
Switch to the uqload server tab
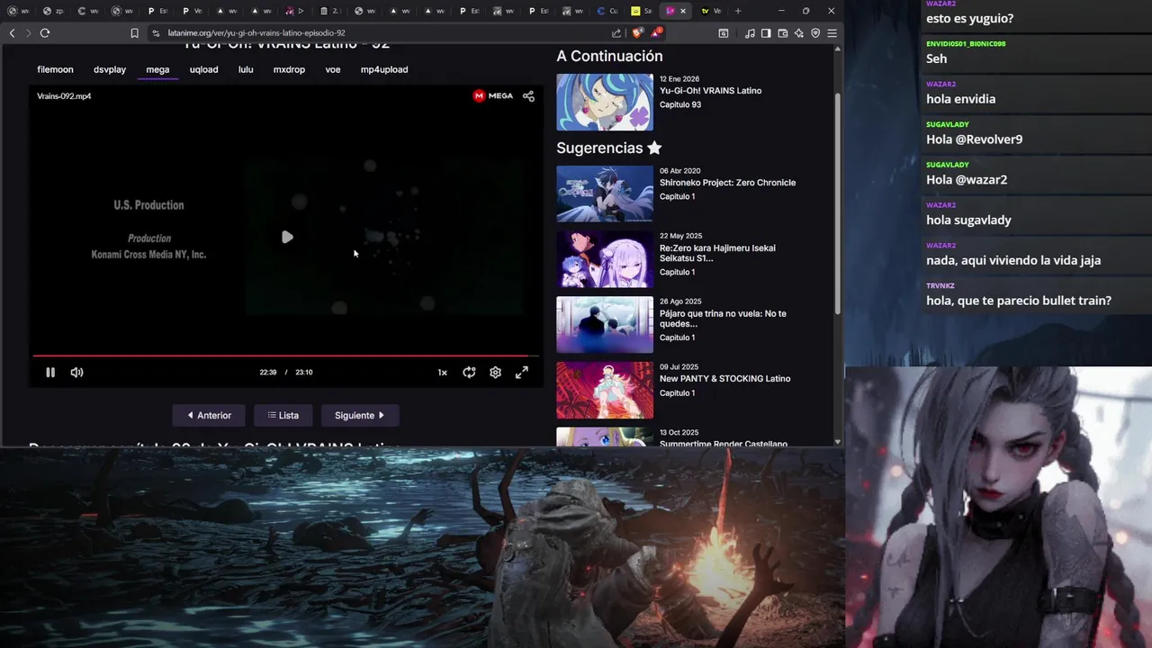coord(203,69)
